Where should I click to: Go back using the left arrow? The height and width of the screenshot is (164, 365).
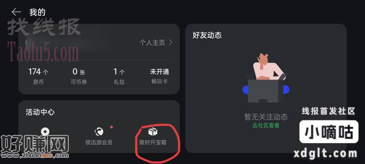pos(16,12)
